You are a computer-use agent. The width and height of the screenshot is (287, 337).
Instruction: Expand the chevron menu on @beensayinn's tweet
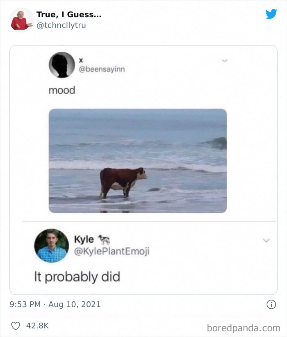coord(225,61)
